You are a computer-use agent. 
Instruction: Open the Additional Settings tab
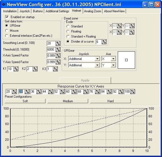(57, 11)
